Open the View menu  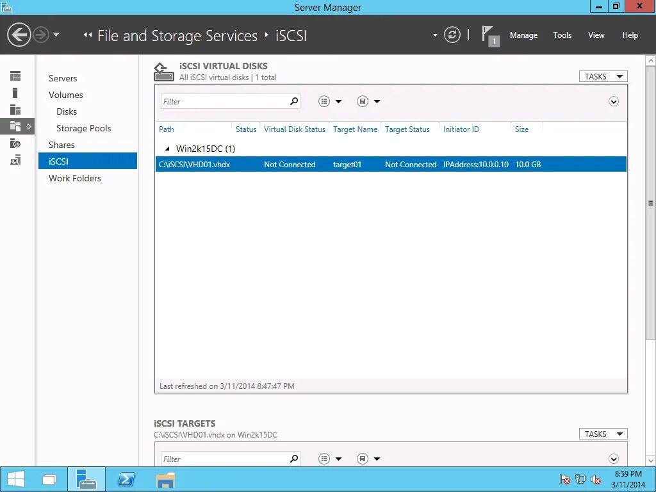coord(596,35)
